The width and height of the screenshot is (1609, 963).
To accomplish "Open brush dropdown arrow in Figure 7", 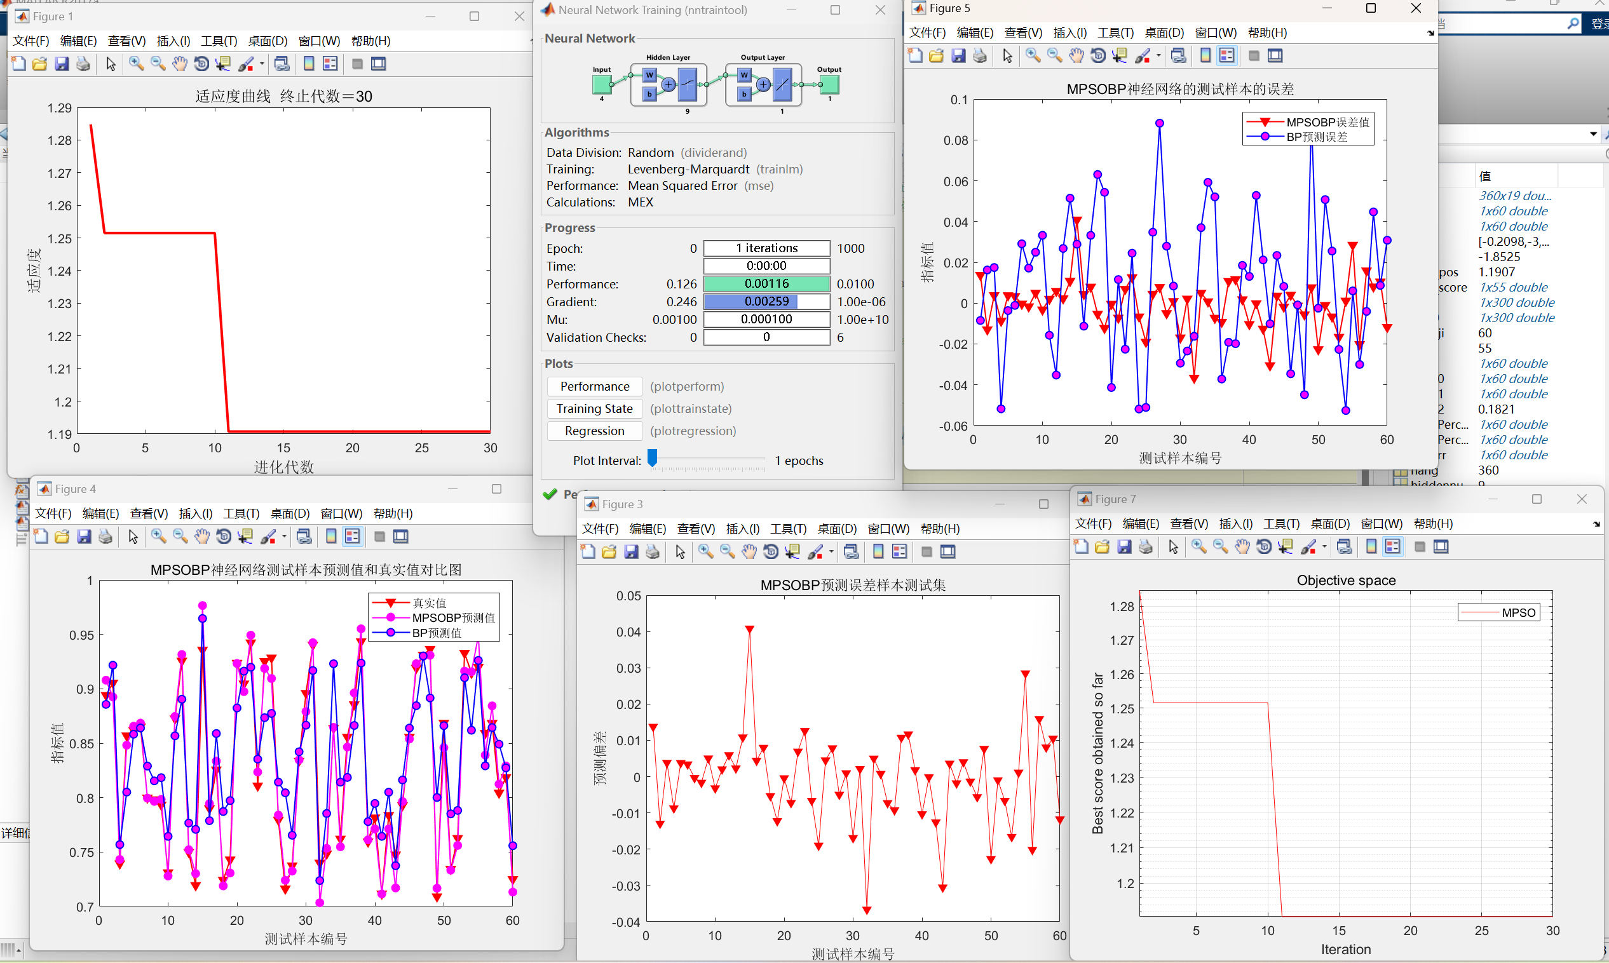I will (1324, 546).
